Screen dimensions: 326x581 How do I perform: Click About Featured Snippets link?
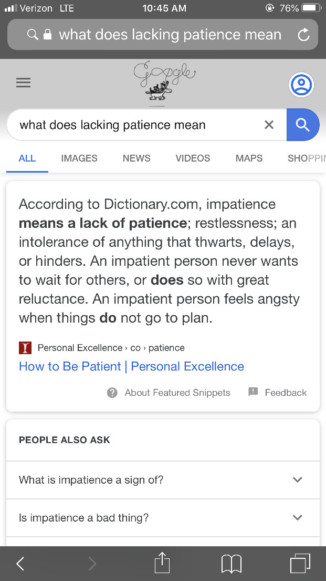(x=169, y=393)
